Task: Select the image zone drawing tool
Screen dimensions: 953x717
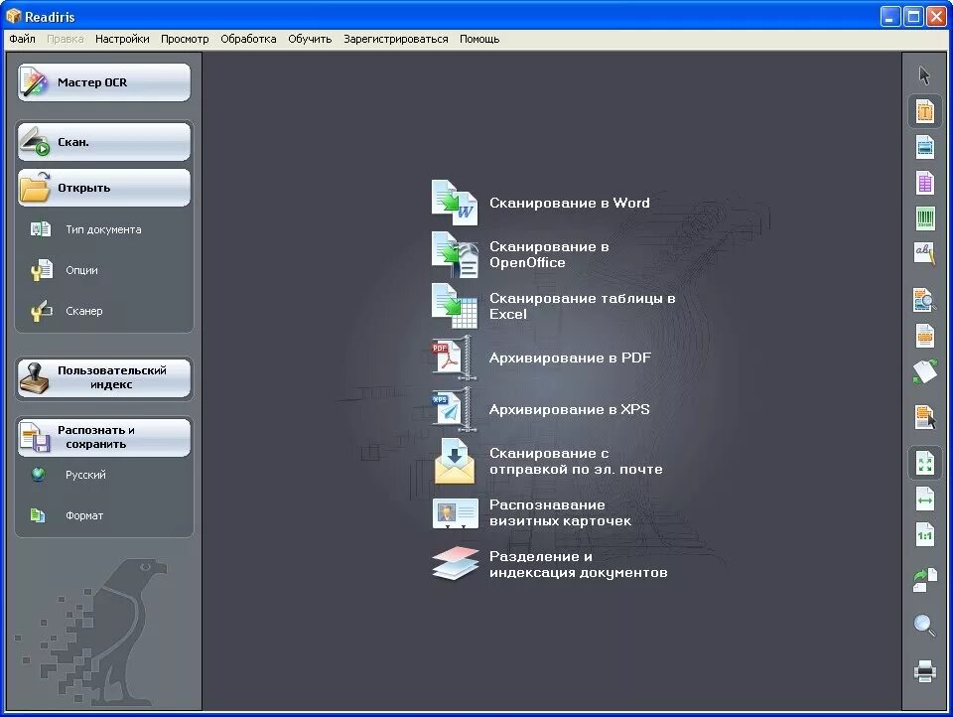Action: [924, 147]
